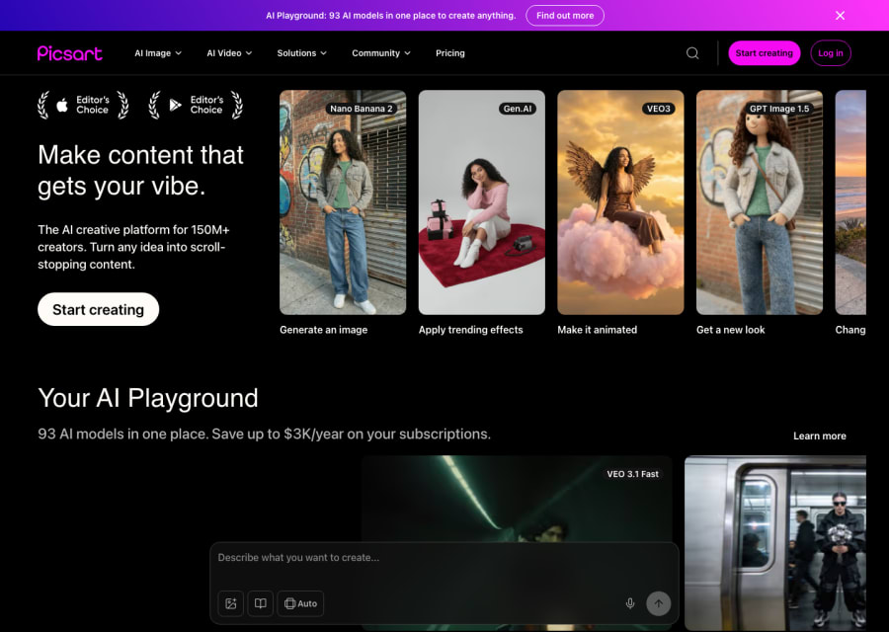
Task: Expand the AI Image dropdown
Action: (157, 52)
